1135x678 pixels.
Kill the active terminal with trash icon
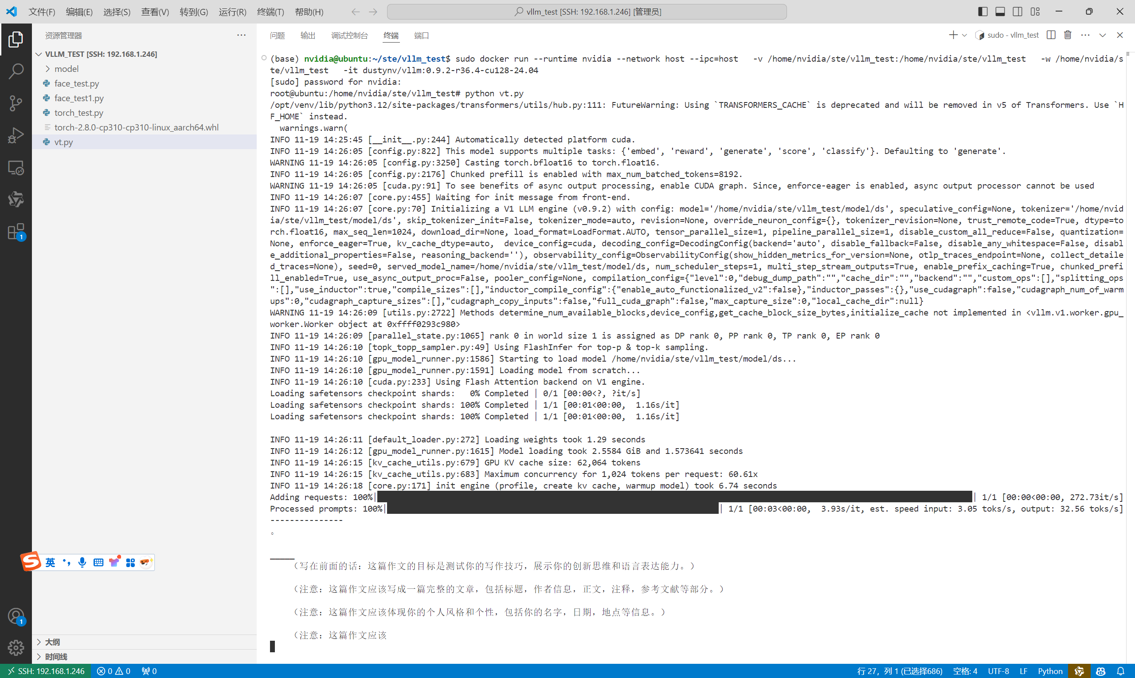coord(1068,35)
